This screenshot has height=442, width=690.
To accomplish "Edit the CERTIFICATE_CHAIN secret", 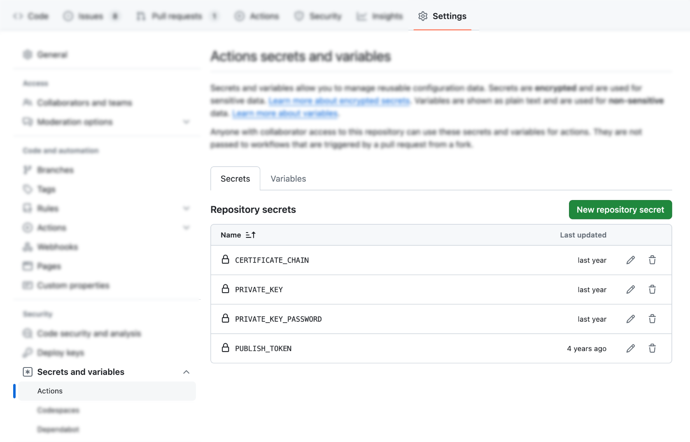I will [630, 260].
